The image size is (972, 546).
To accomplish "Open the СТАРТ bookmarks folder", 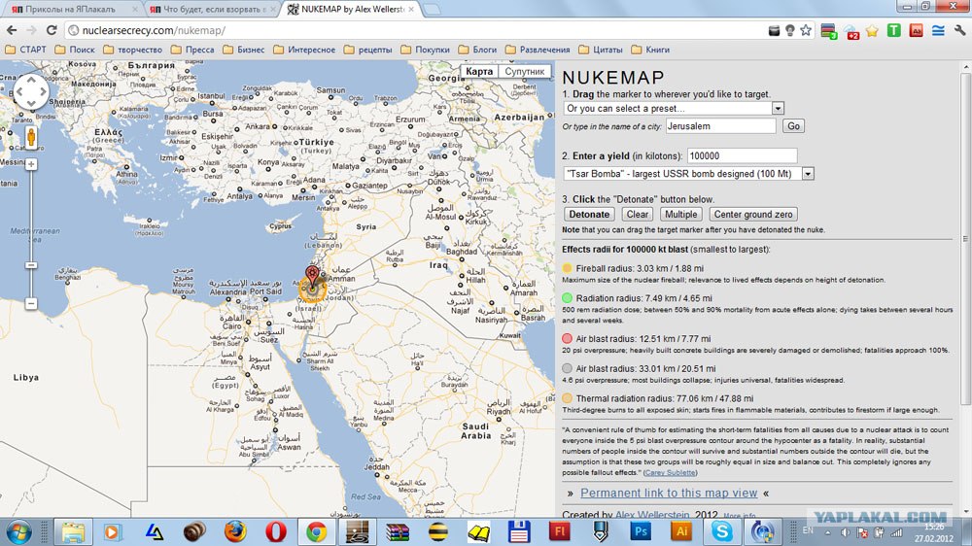I will point(26,50).
